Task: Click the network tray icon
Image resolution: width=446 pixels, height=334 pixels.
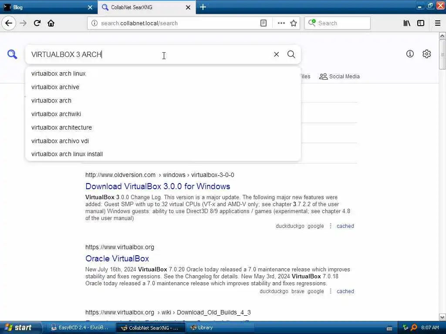Action: [x=405, y=328]
